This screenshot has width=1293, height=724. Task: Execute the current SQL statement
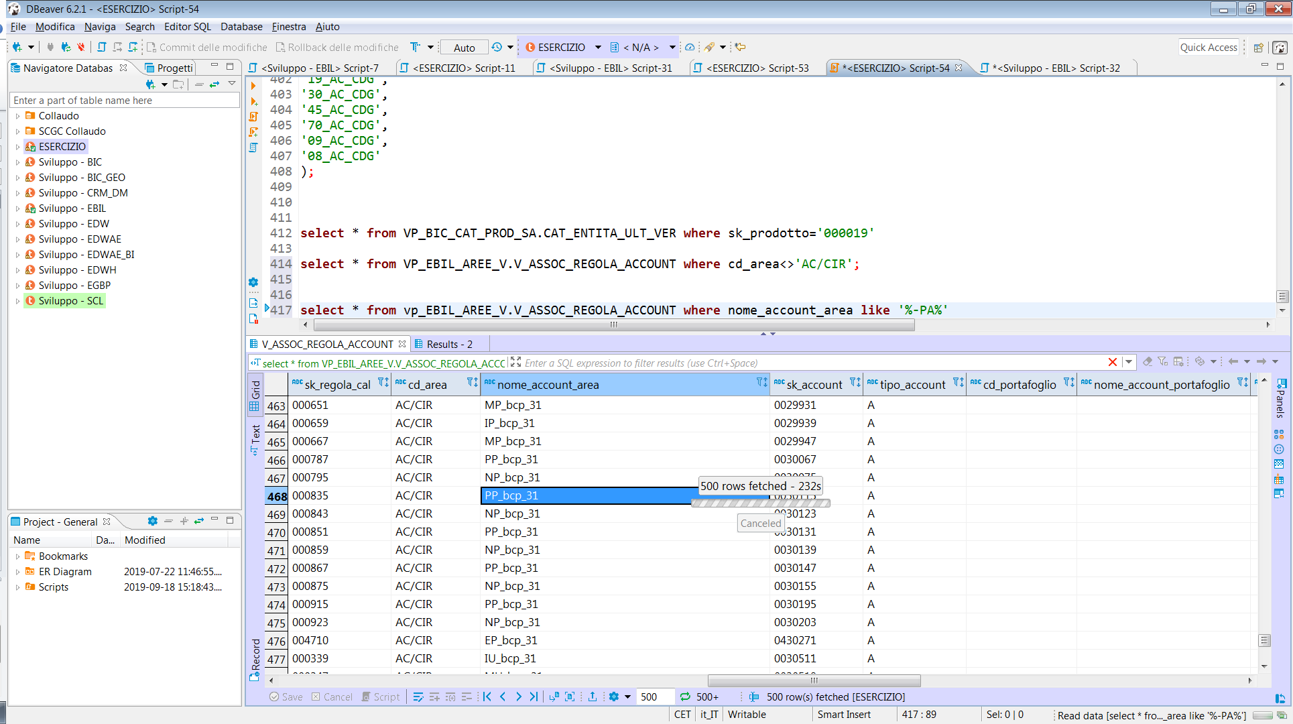(x=253, y=86)
